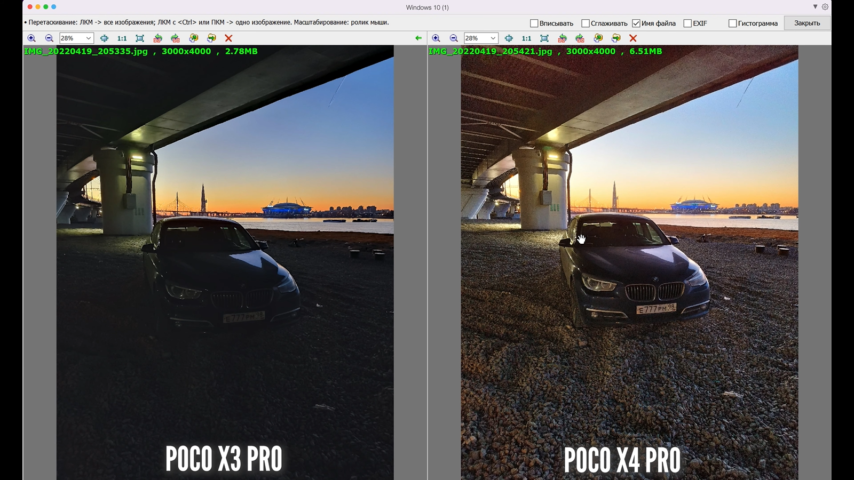This screenshot has height=480, width=854.
Task: Rotate right image 90 degrees clockwise
Action: pyautogui.click(x=580, y=38)
